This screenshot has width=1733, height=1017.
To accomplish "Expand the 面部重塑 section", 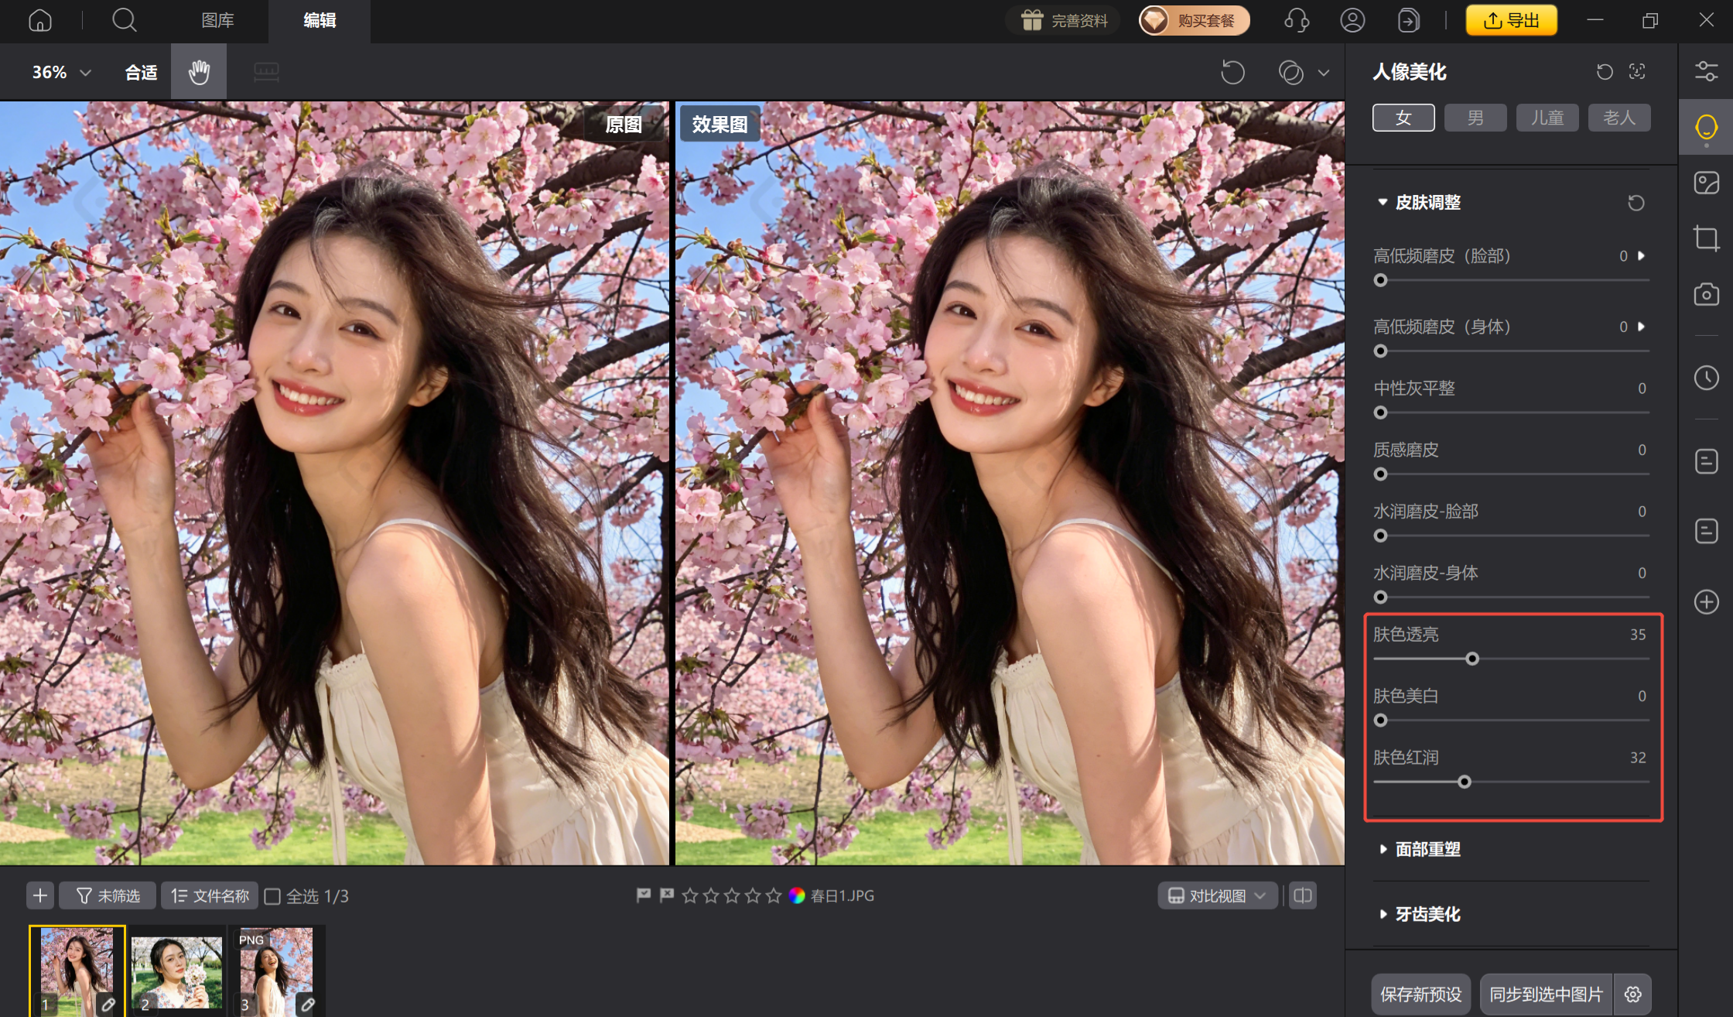I will pyautogui.click(x=1427, y=849).
